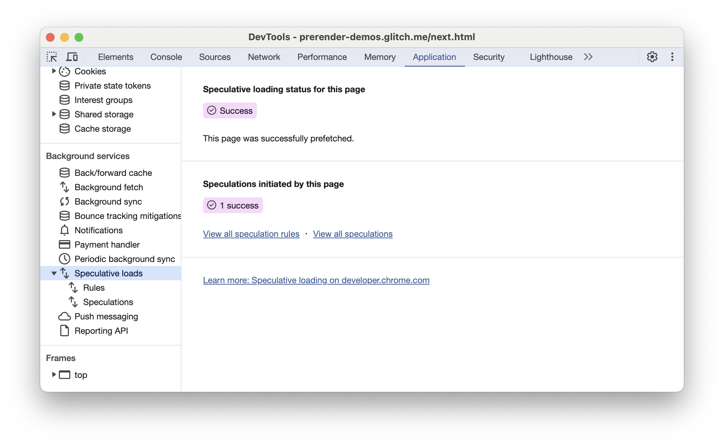Click View all speculations link
The width and height of the screenshot is (724, 445).
point(353,234)
